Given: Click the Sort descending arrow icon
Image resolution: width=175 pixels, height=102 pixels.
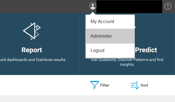Looking at the screenshot, I should 135,85.
